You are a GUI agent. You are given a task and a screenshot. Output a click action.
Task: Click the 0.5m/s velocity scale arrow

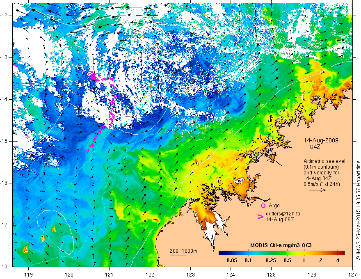point(317,190)
